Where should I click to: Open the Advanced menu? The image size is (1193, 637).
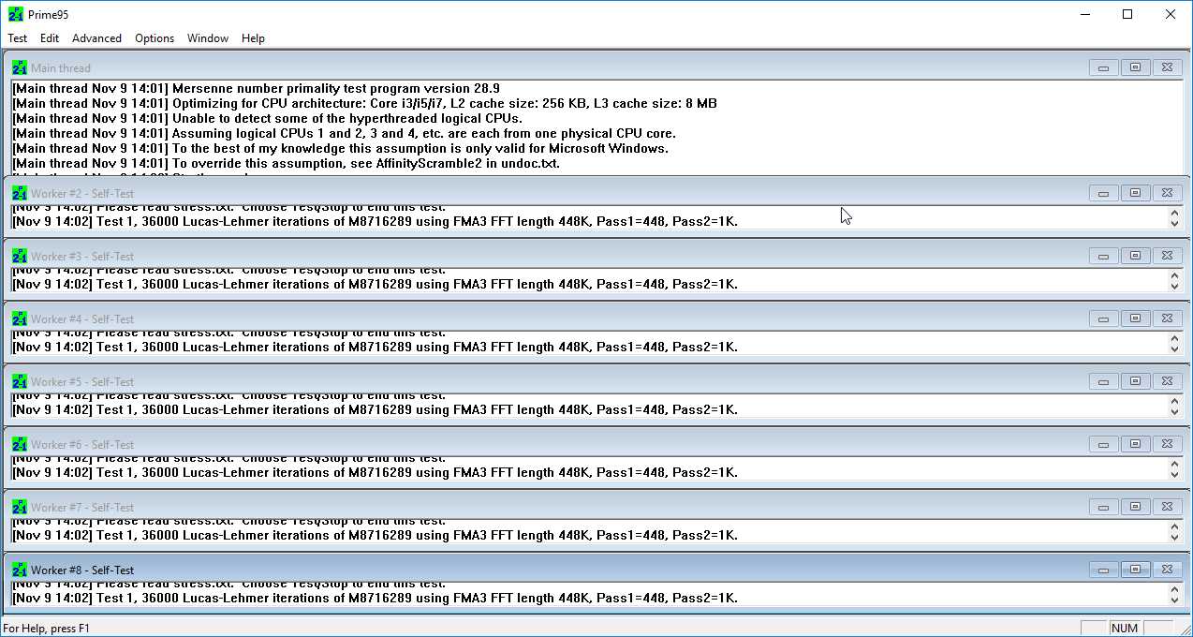(x=97, y=38)
